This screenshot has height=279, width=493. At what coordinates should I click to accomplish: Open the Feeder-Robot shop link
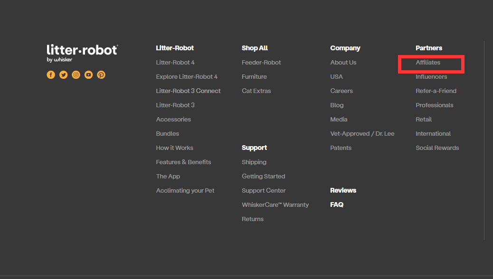pyautogui.click(x=261, y=63)
